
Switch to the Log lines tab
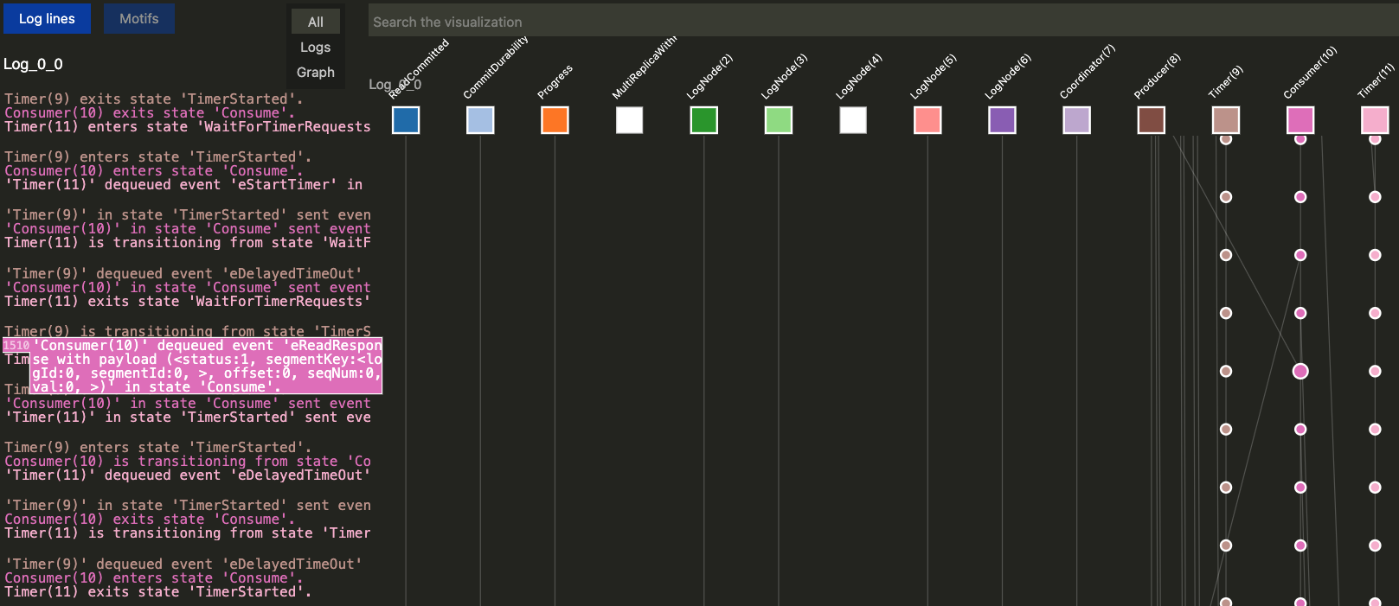[47, 18]
